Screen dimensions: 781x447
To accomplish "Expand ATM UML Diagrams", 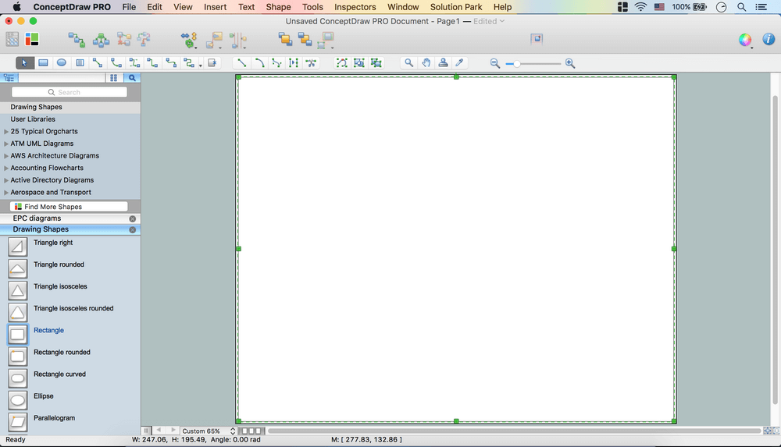I will tap(6, 144).
